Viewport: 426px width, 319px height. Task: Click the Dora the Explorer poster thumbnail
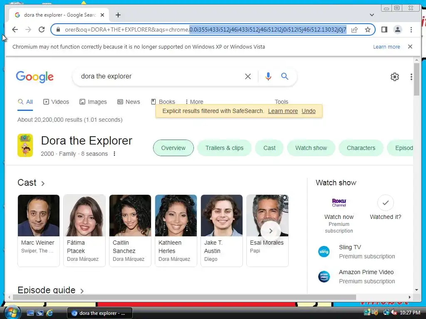(x=25, y=145)
